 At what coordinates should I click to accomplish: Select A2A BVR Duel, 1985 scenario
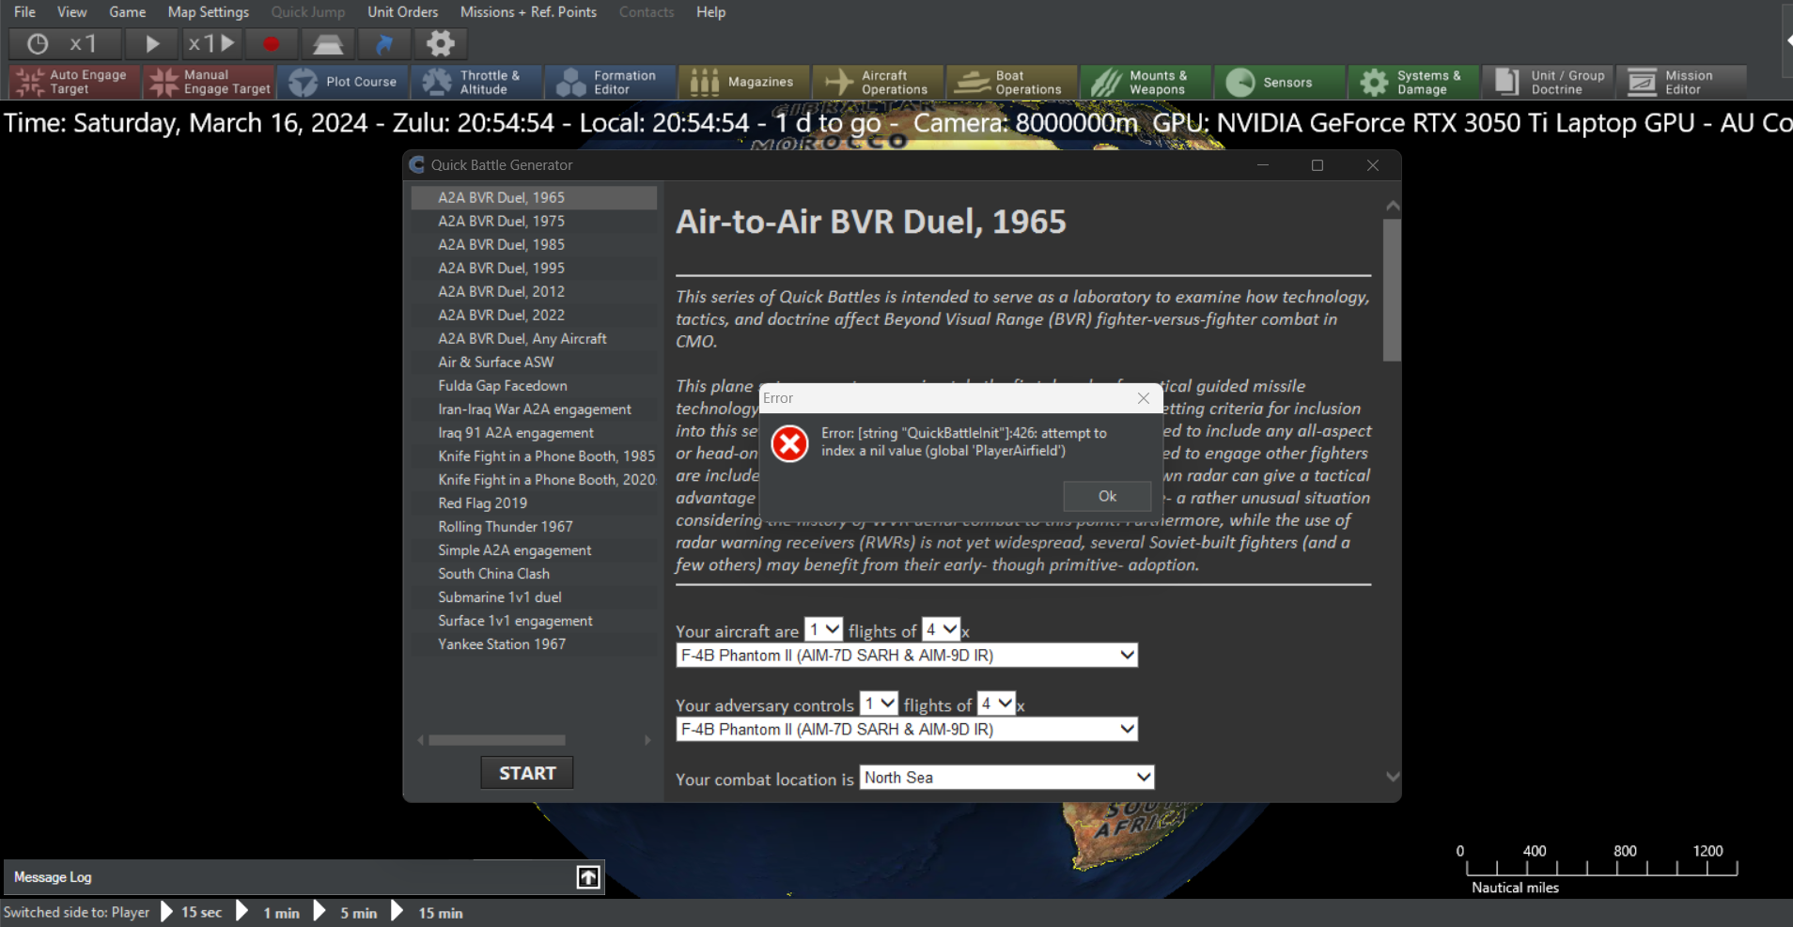click(x=534, y=244)
